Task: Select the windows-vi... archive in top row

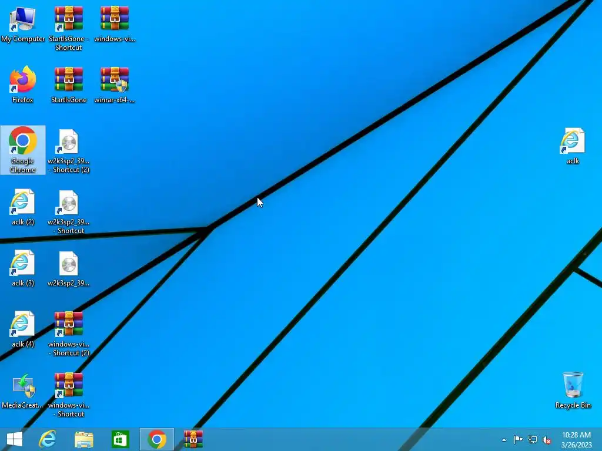Action: pos(115,25)
